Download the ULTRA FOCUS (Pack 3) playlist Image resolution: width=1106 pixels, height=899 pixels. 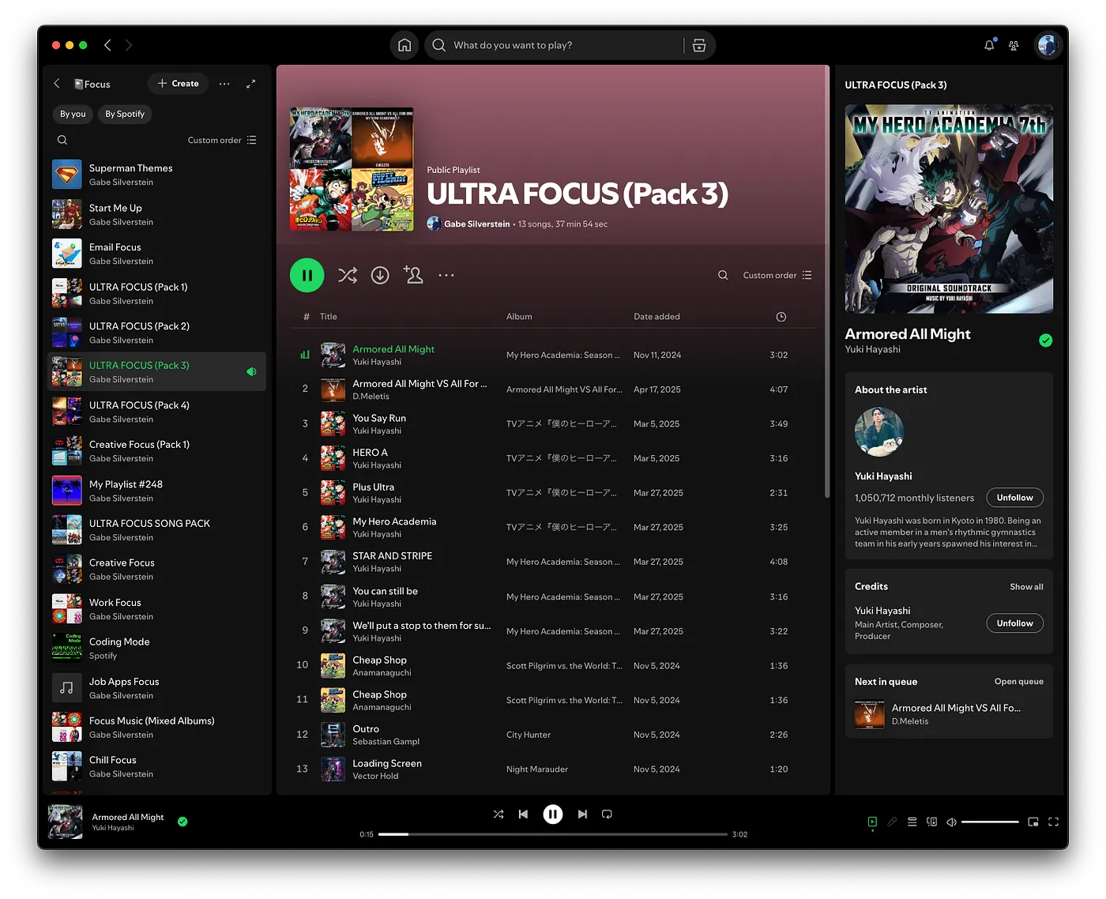[380, 275]
